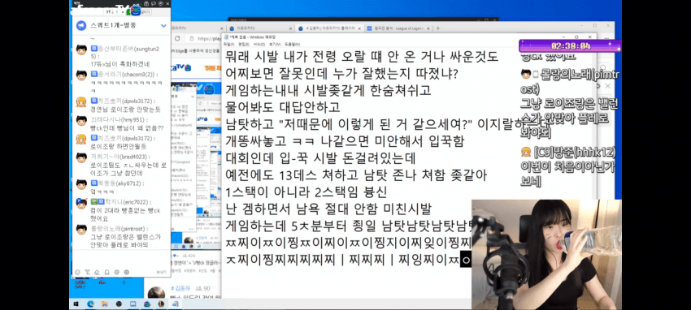This screenshot has width=691, height=310.
Task: Open Microsoft Edge from the taskbar
Action: 91,304
